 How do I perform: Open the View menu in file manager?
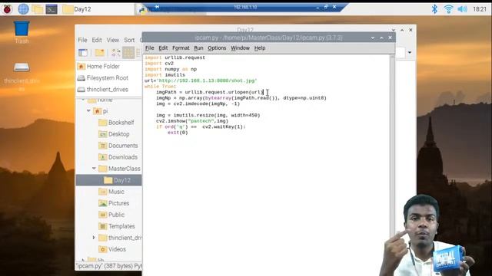pos(113,40)
